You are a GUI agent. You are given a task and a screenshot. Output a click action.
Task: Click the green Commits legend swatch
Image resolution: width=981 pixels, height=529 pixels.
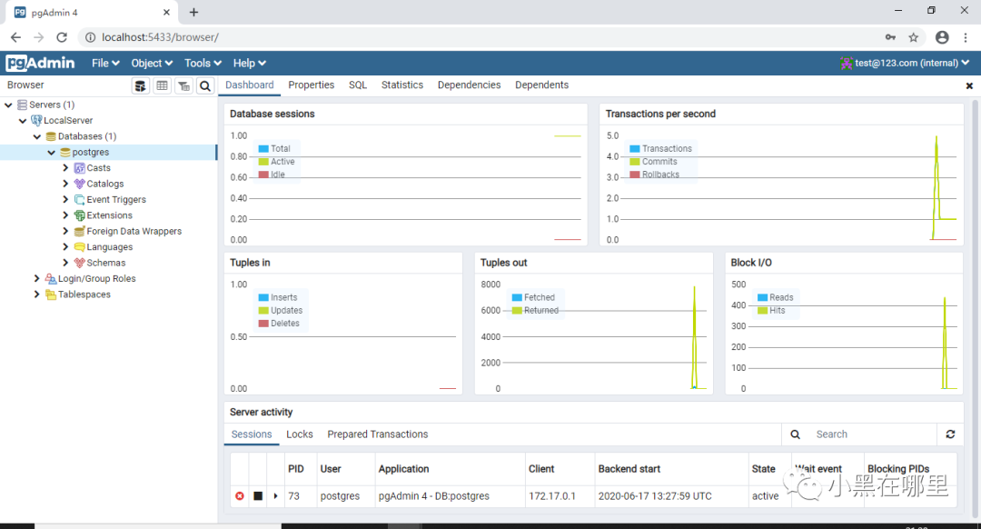pos(634,162)
